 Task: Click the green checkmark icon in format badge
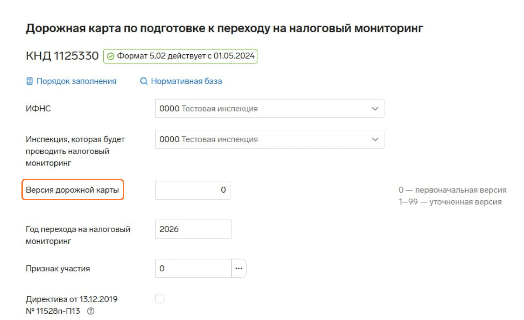click(110, 57)
